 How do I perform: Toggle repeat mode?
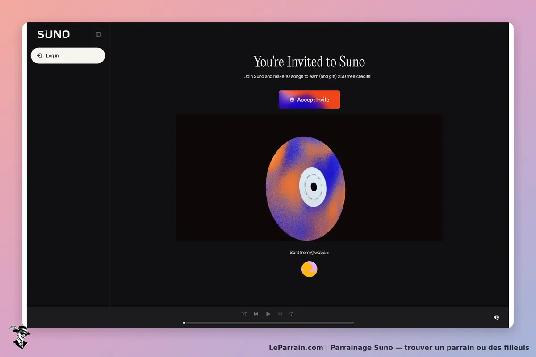pos(292,314)
